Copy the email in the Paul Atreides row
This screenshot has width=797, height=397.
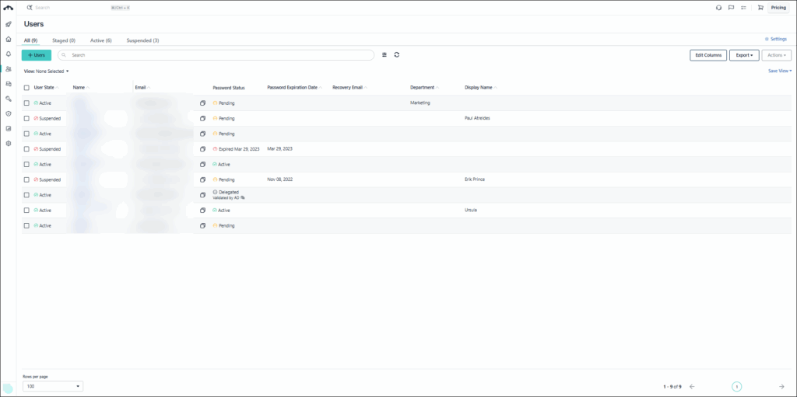click(x=202, y=118)
